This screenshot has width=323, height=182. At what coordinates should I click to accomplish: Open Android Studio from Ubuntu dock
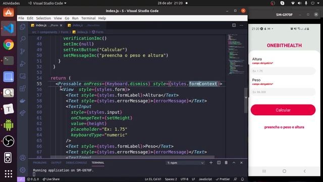point(9,125)
